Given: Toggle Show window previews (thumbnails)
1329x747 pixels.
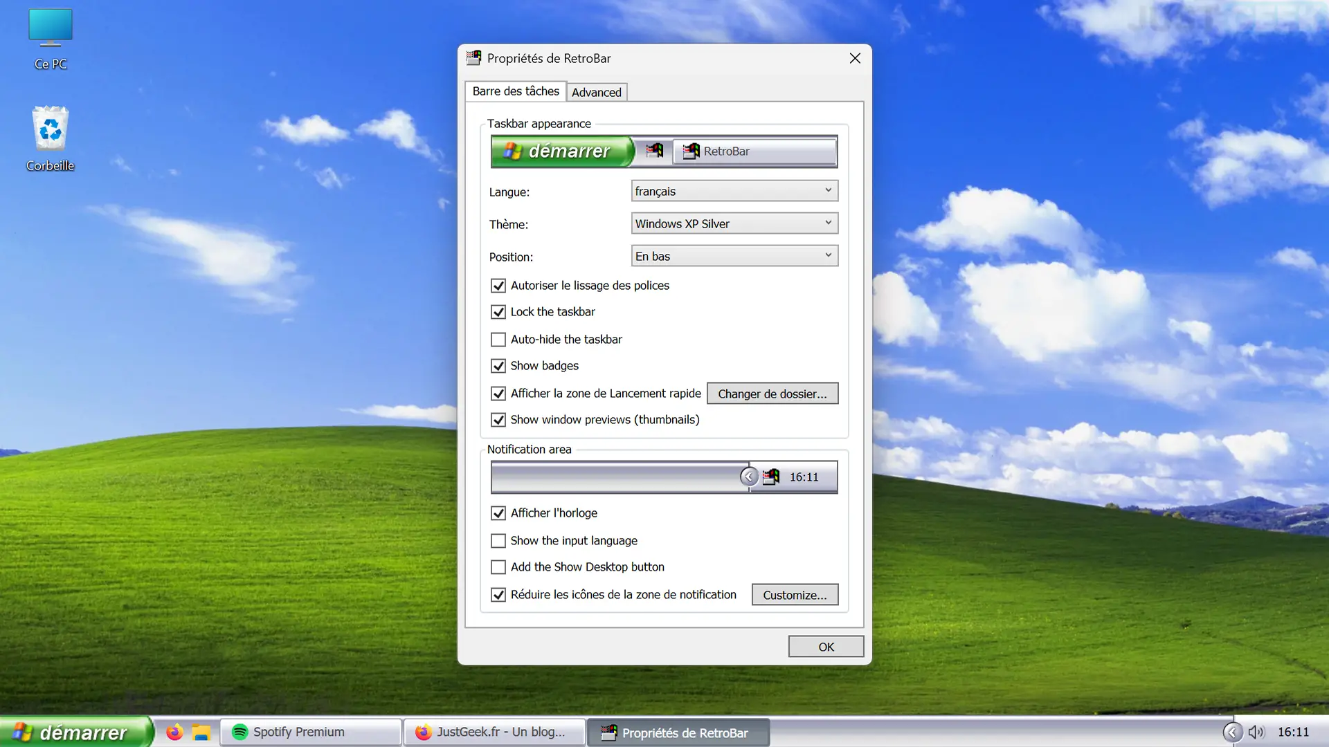Looking at the screenshot, I should [x=498, y=420].
